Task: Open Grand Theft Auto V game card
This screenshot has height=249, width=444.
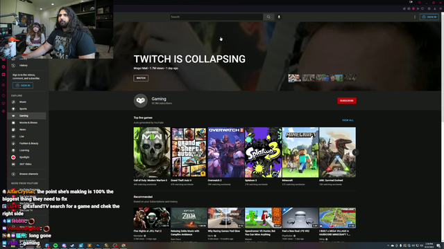Action: pos(189,156)
